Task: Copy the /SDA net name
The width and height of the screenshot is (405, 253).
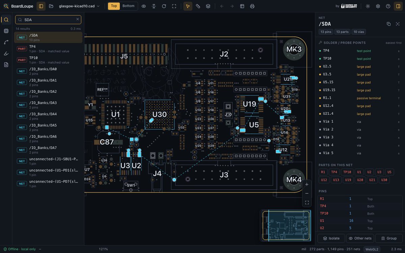Action: click(x=388, y=24)
